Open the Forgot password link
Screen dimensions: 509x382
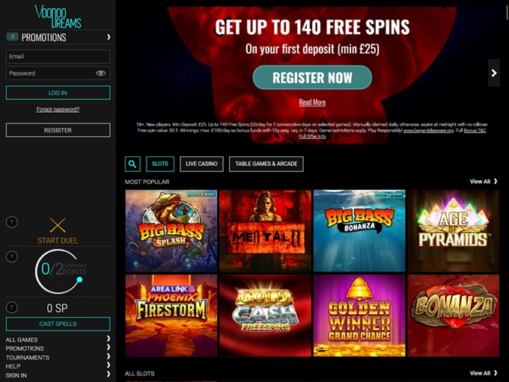(x=58, y=109)
